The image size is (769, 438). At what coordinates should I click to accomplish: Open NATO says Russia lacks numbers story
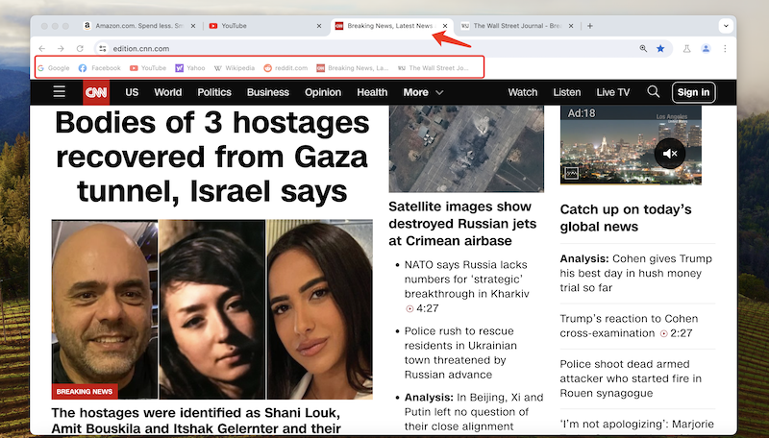coord(466,286)
